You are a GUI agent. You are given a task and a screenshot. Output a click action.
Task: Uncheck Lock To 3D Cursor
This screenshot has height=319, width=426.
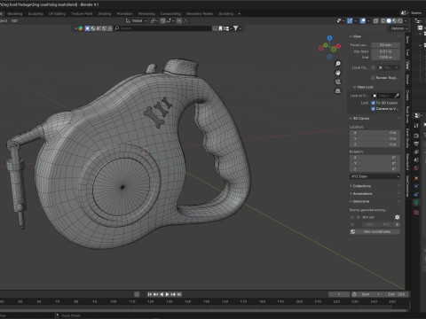pos(373,103)
